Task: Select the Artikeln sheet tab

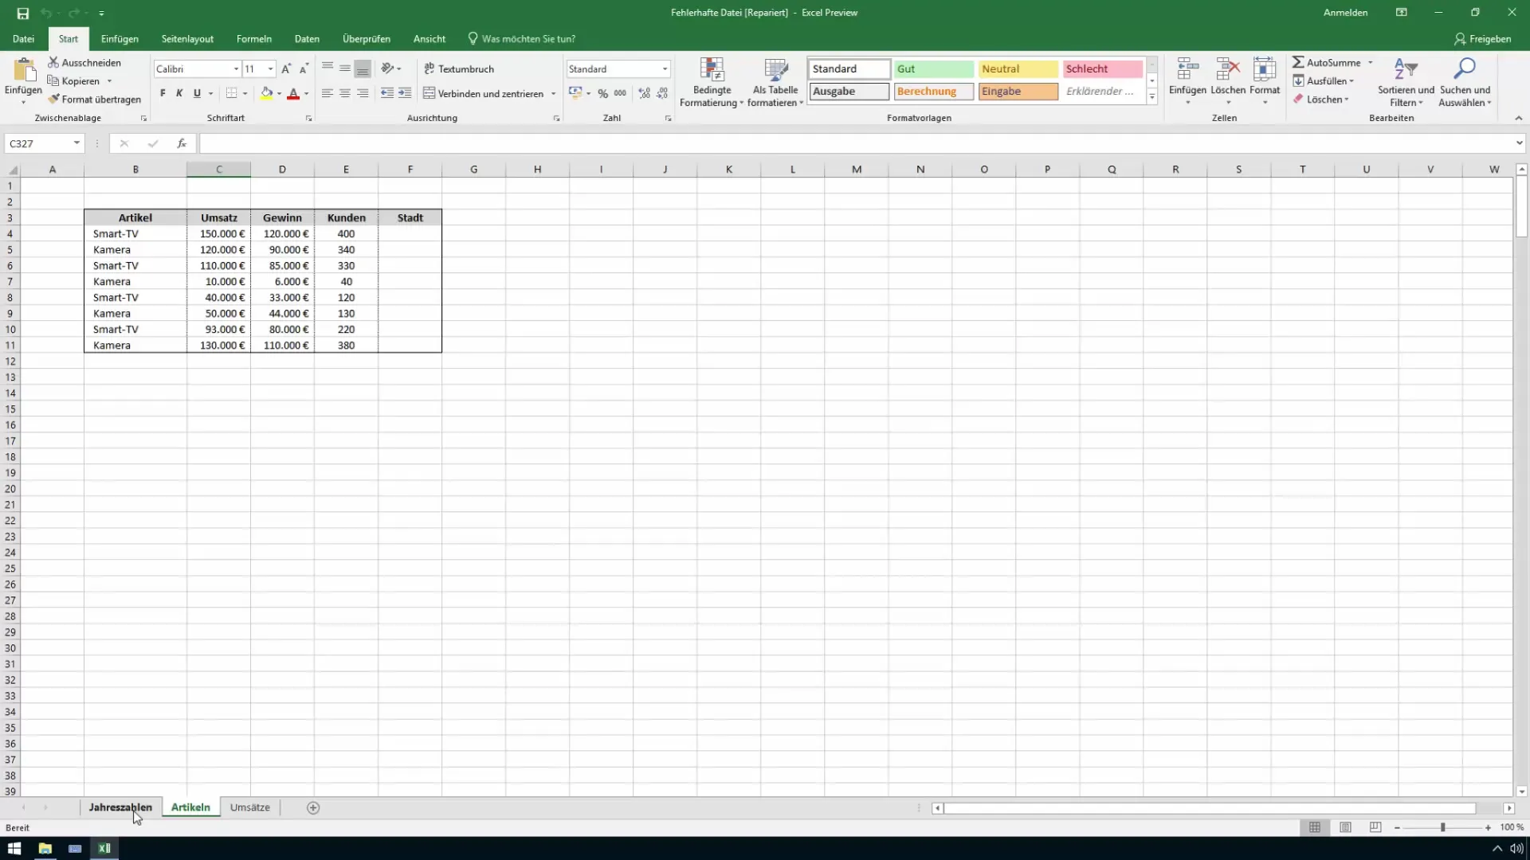Action: tap(190, 807)
